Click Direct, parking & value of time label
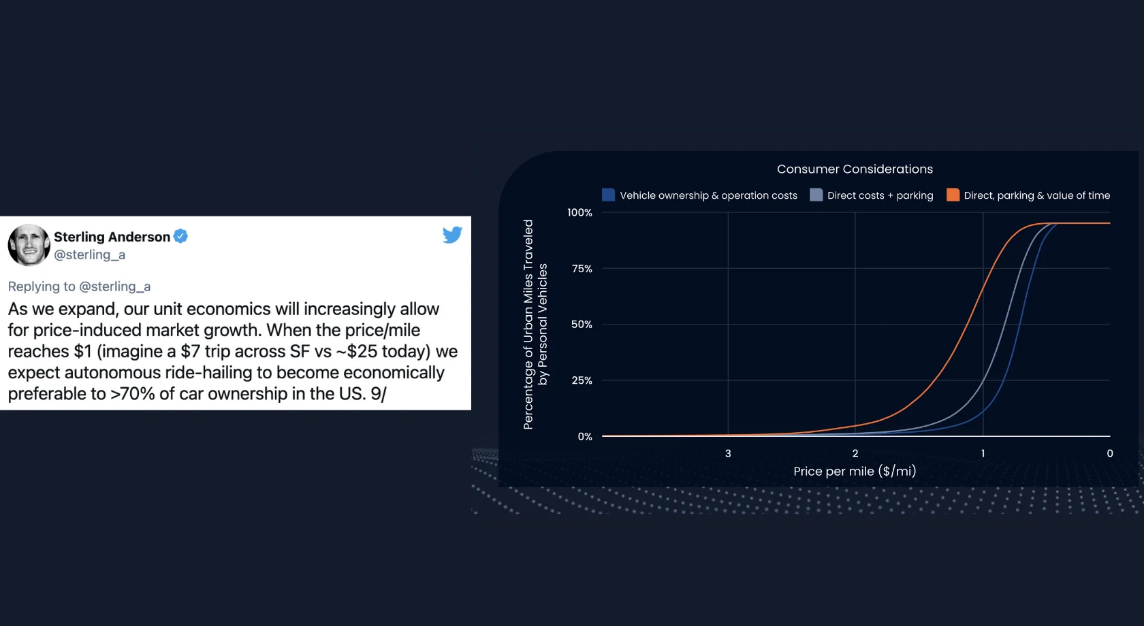Viewport: 1144px width, 626px height. click(1036, 195)
